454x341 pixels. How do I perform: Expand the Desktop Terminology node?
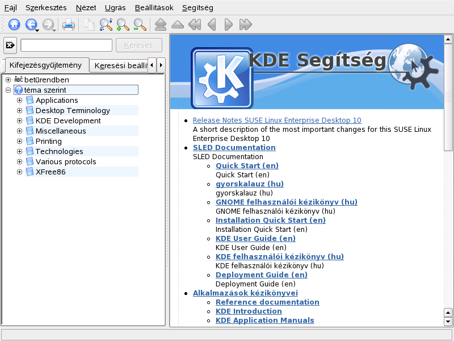(x=19, y=110)
